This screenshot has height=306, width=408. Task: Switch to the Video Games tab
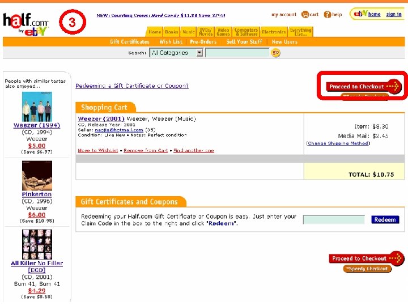(223, 32)
